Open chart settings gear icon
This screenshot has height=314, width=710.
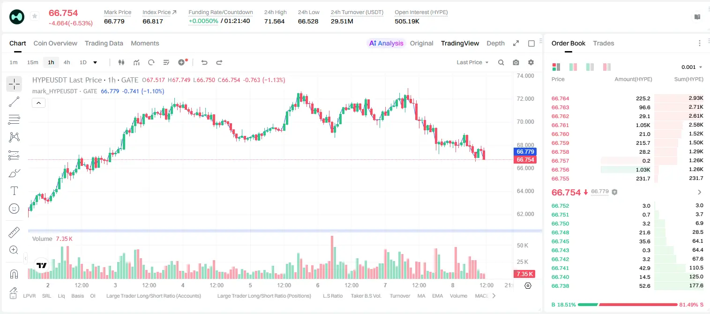click(x=531, y=62)
